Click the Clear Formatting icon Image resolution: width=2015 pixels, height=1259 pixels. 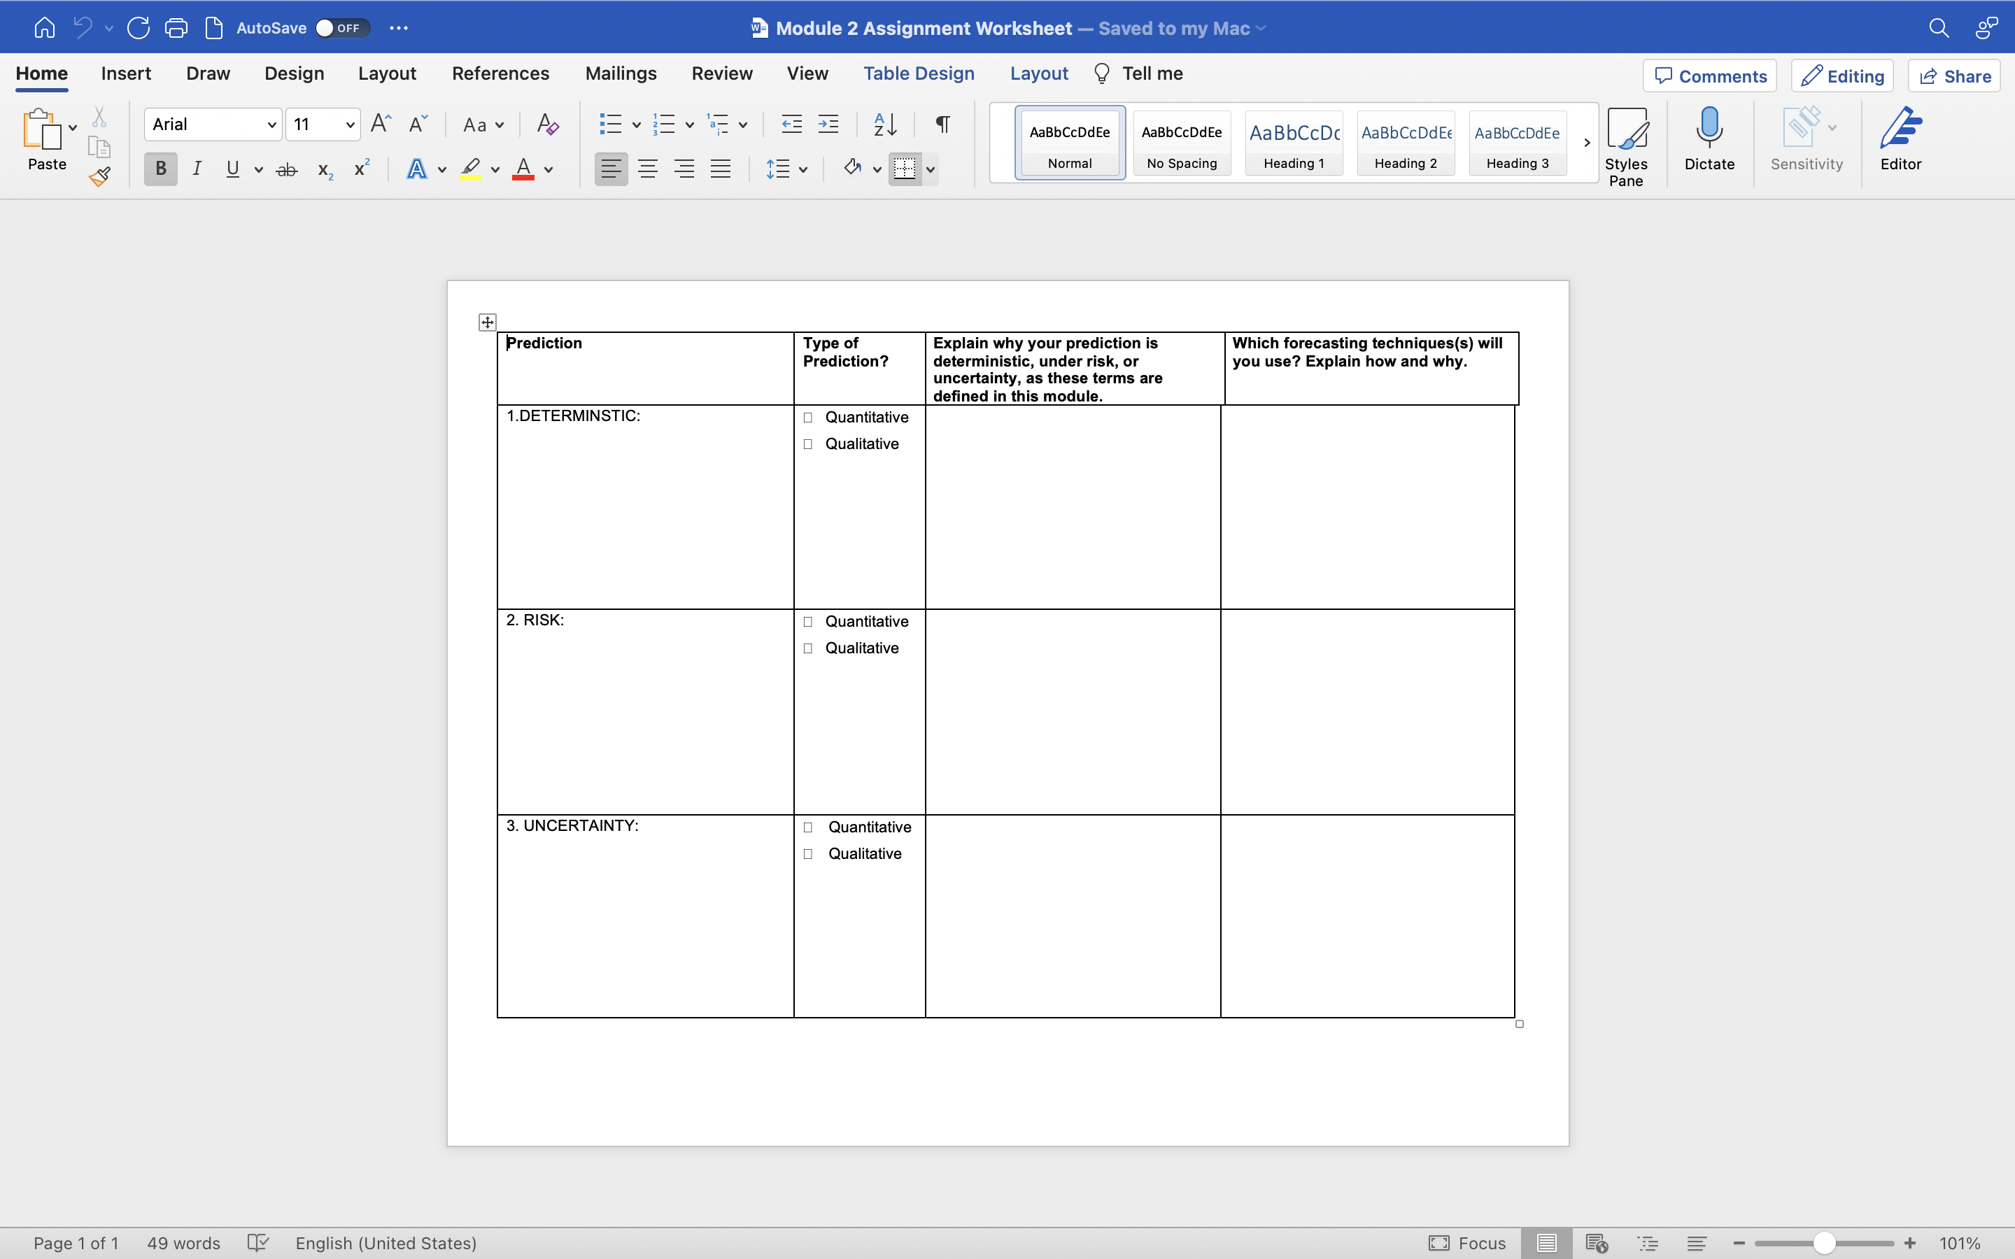pyautogui.click(x=547, y=125)
